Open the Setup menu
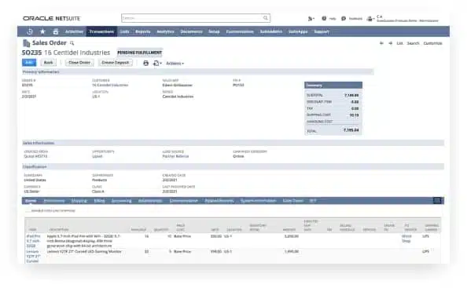Screen dimensions: 467x288 click(214, 31)
